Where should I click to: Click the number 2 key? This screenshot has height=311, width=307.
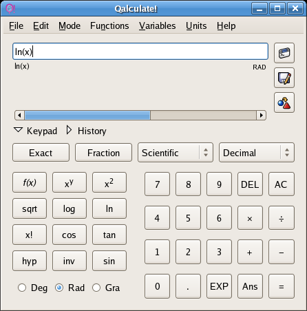pos(188,252)
